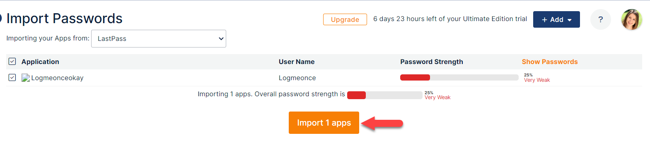This screenshot has height=164, width=650.
Task: Uncheck the Logmeonceokay row checkbox
Action: 12,77
